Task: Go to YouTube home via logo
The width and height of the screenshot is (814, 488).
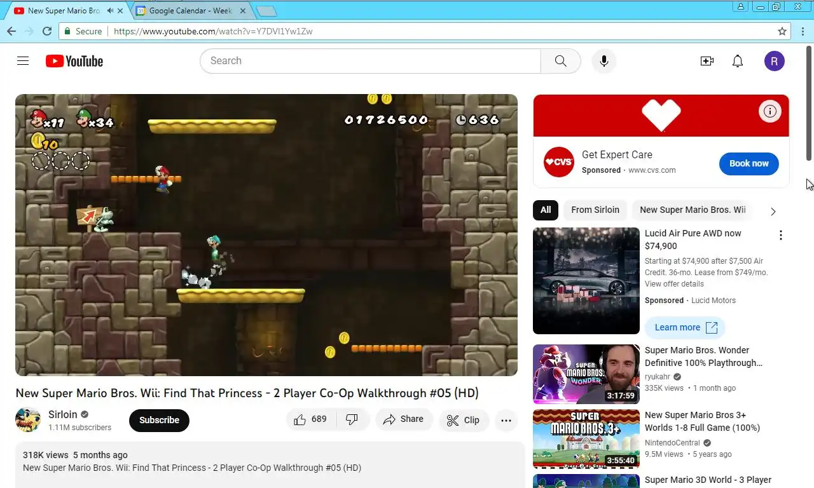Action: [74, 61]
